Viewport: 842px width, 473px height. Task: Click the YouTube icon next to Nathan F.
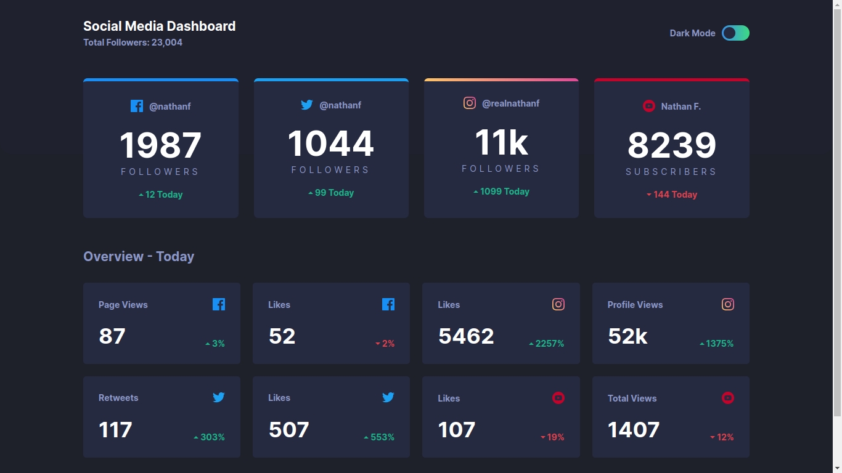pos(648,106)
